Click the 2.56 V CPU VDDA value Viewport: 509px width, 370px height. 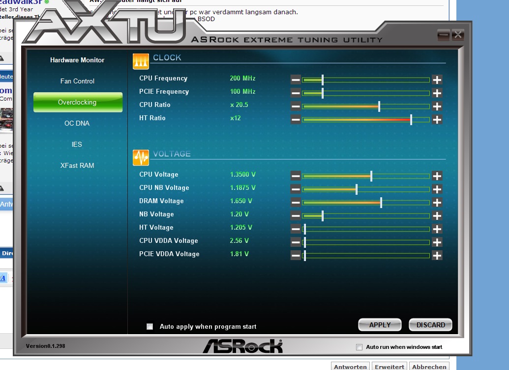[239, 241]
